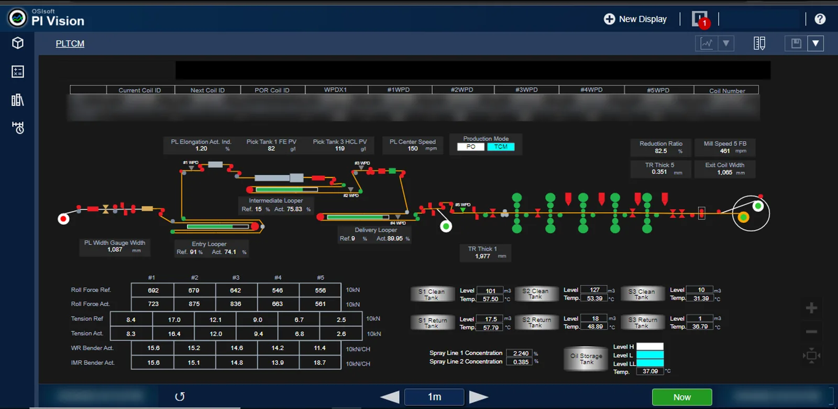This screenshot has height=409, width=838.
Task: Click the Reduction Ratio value 82.5
Action: [x=661, y=151]
